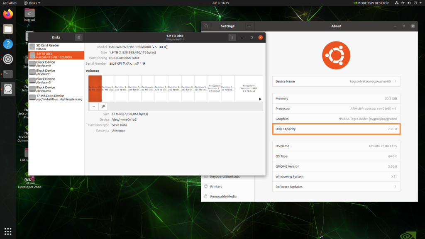This screenshot has height=239, width=425.
Task: Select the 18 KB Unknown partition block
Action: coord(228,89)
